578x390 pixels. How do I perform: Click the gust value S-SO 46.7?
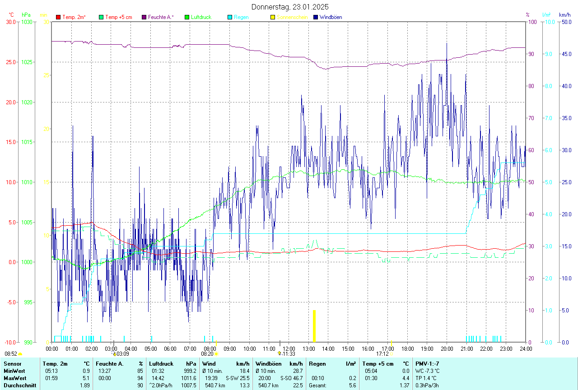pyautogui.click(x=291, y=378)
